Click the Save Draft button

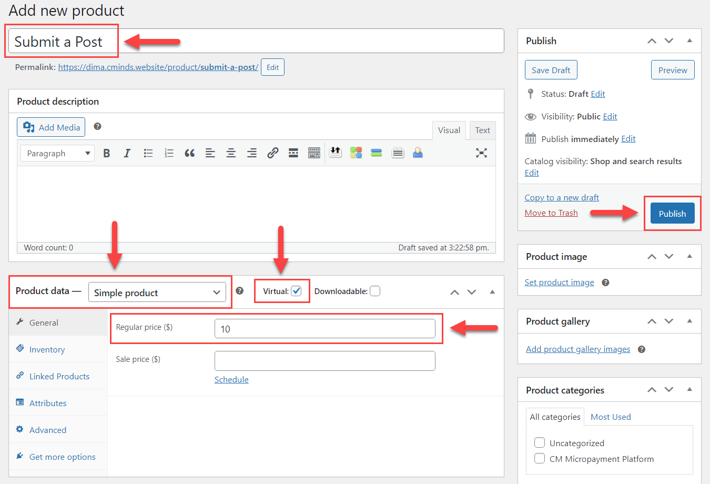551,70
